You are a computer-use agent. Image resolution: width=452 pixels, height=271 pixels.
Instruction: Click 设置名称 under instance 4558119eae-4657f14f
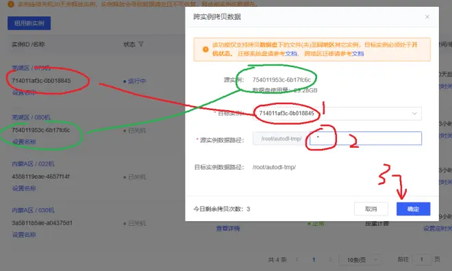coord(24,188)
